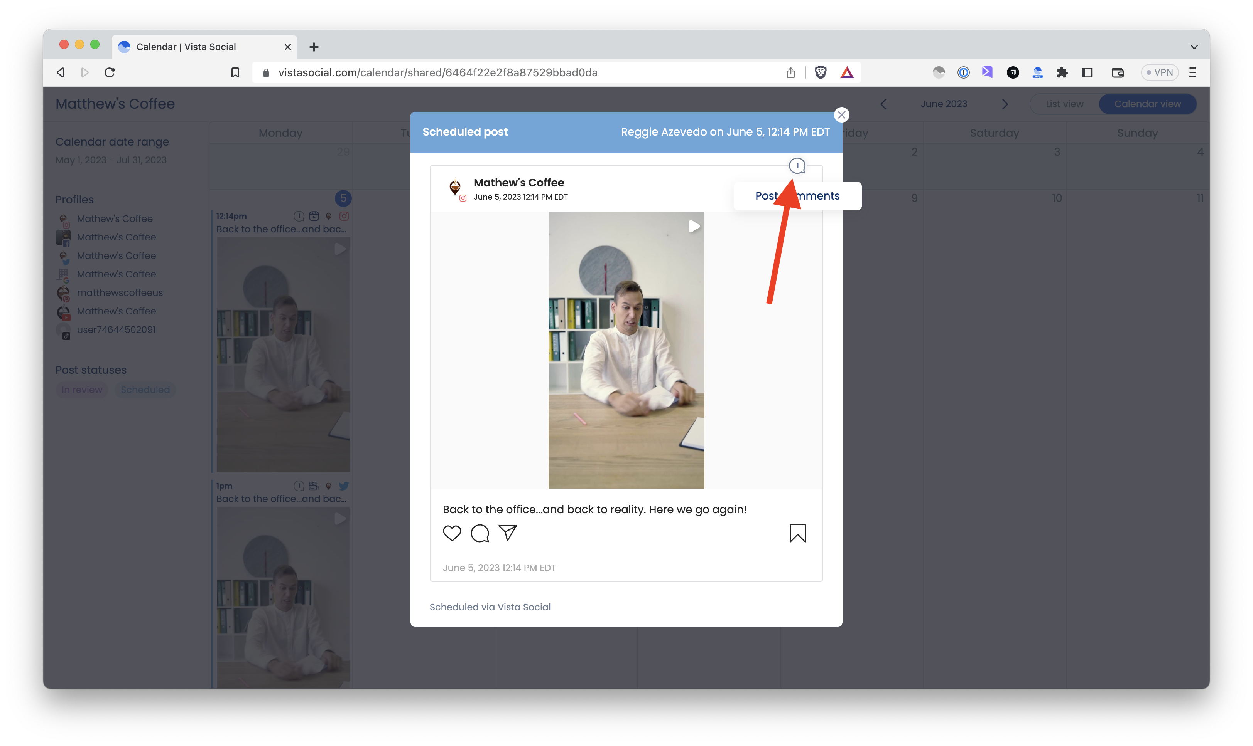Viewport: 1253px width, 746px height.
Task: Click 'Scheduled via Vista Social' text
Action: (490, 607)
